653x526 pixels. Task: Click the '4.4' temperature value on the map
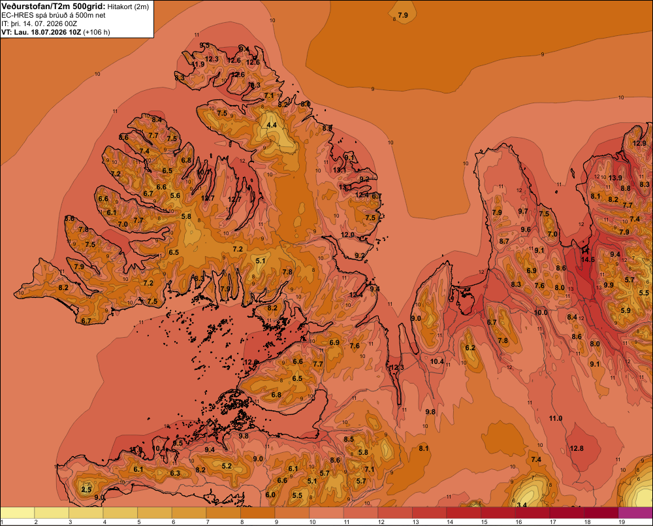coord(272,125)
